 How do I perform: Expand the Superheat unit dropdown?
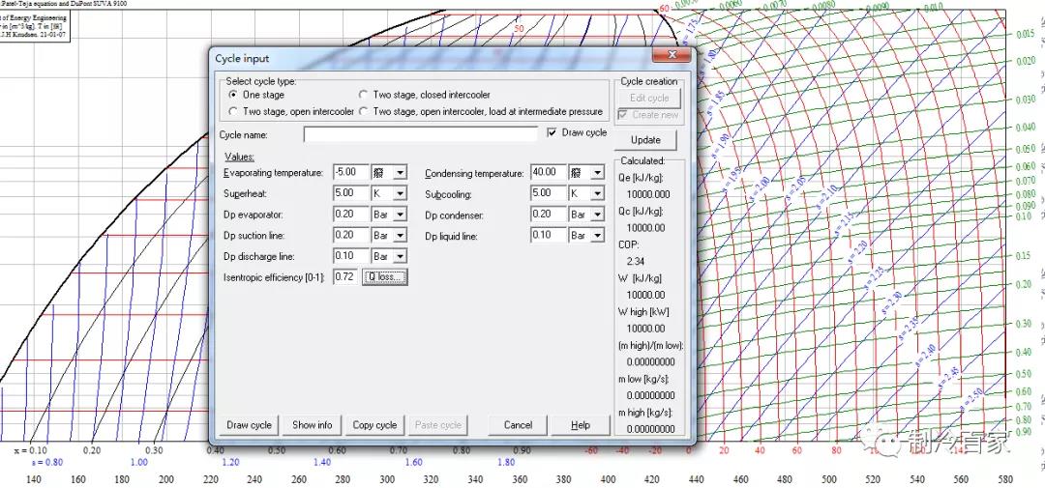[401, 193]
